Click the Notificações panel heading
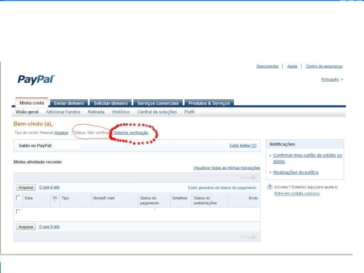This screenshot has height=273, width=364. coord(282,144)
